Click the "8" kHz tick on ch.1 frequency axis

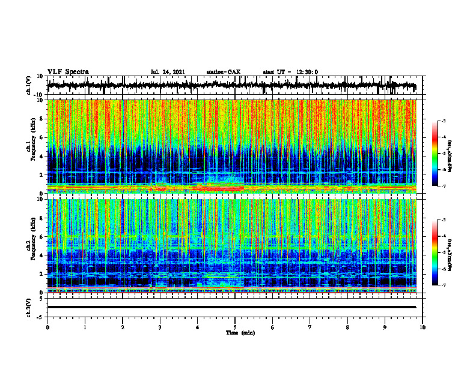(x=42, y=119)
